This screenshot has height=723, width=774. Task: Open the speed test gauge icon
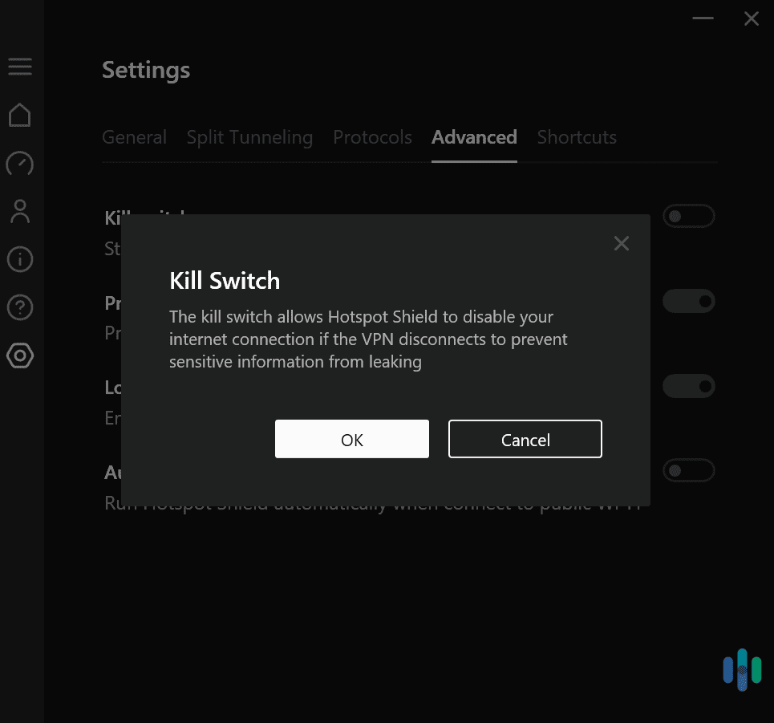click(x=20, y=164)
